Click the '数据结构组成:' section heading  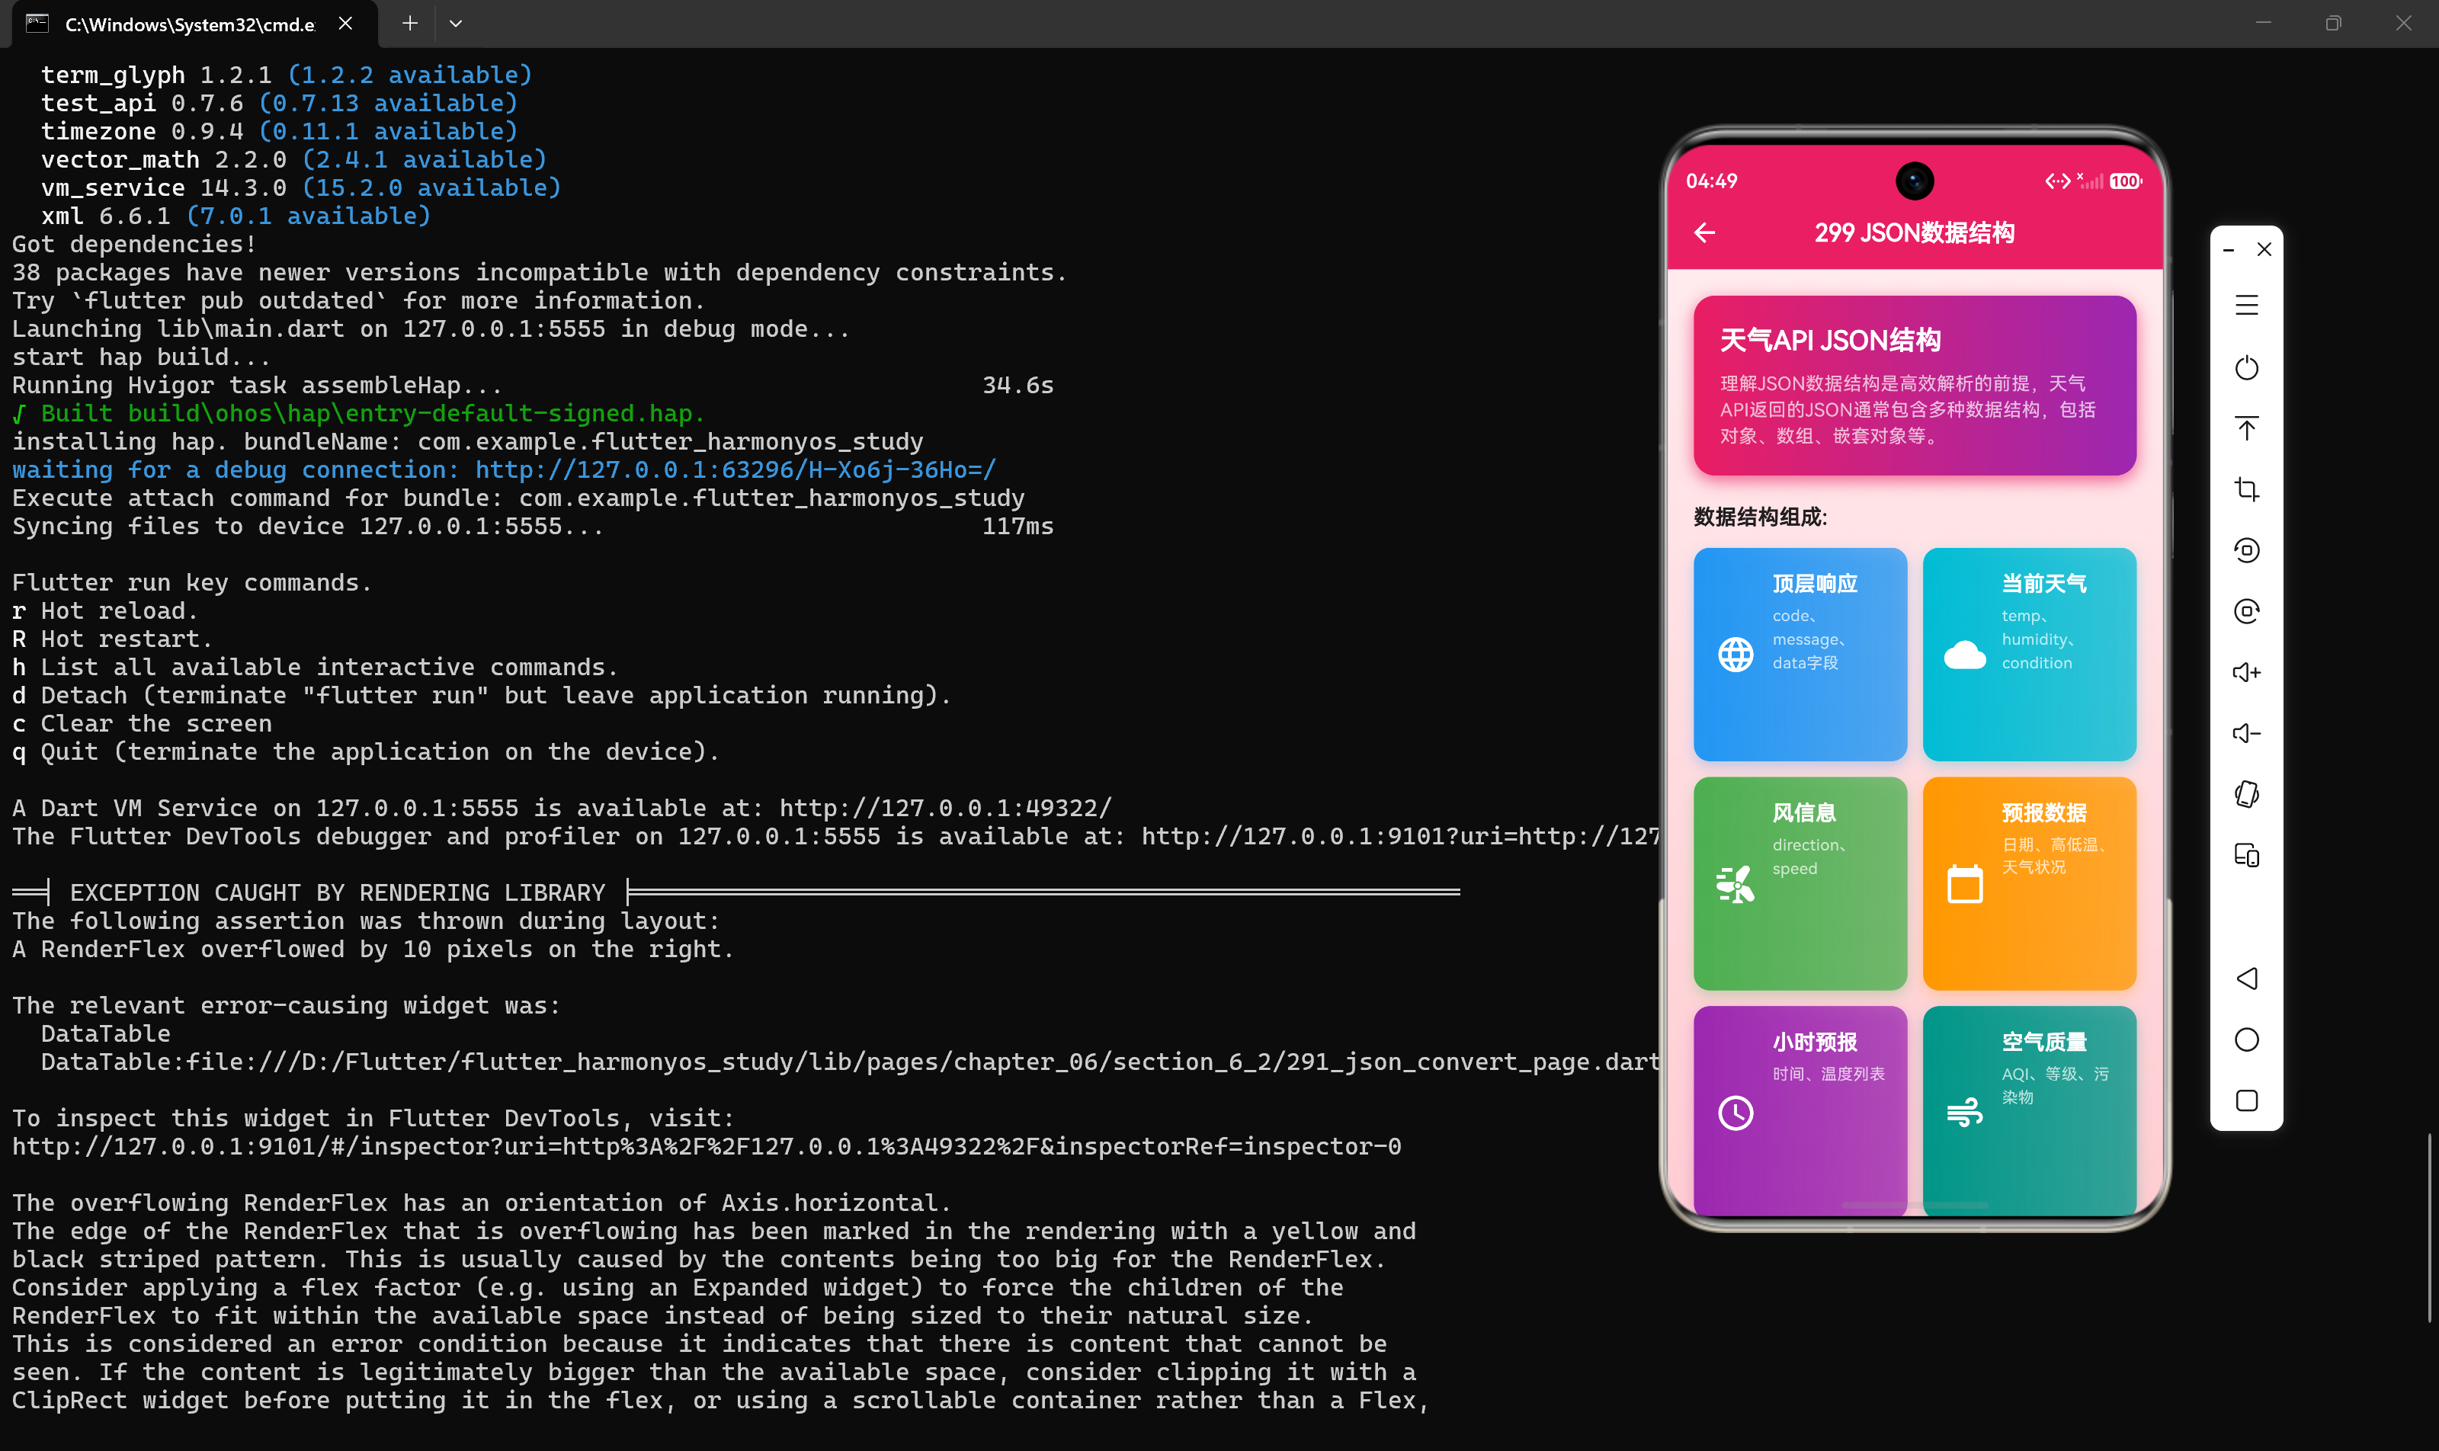tap(1759, 516)
